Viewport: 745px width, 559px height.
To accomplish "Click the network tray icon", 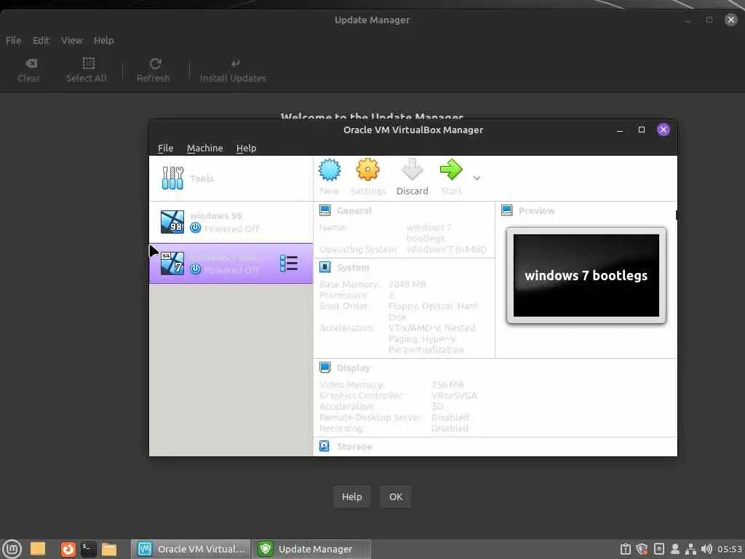I will coord(691,549).
